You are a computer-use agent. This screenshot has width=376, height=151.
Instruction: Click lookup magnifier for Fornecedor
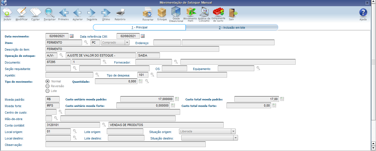[176, 62]
